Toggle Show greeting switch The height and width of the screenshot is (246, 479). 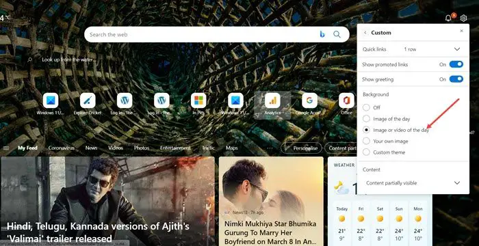pyautogui.click(x=456, y=79)
